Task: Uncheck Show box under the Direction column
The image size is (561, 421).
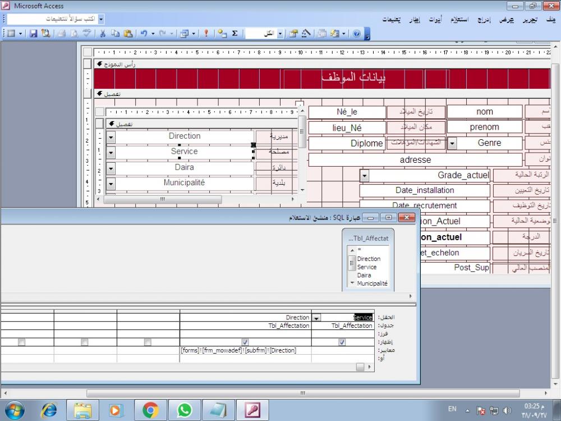Action: click(x=245, y=342)
